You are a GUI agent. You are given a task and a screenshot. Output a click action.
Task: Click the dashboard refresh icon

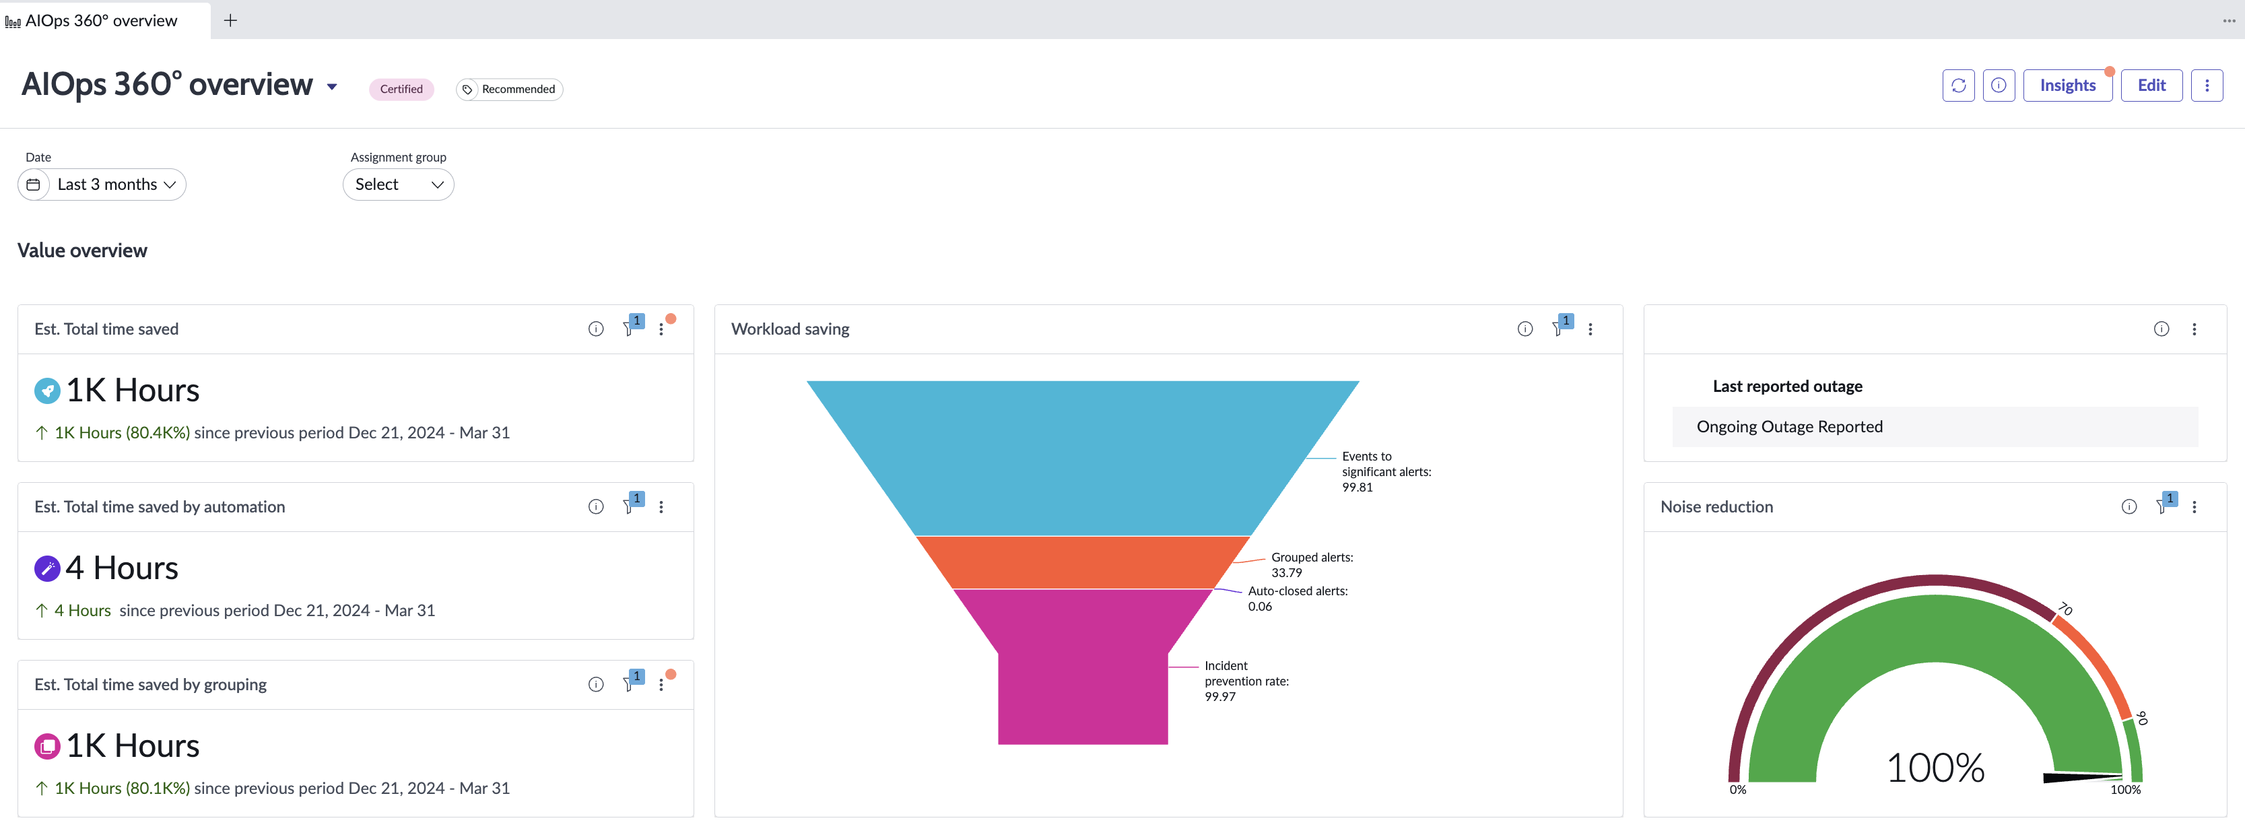tap(1958, 86)
